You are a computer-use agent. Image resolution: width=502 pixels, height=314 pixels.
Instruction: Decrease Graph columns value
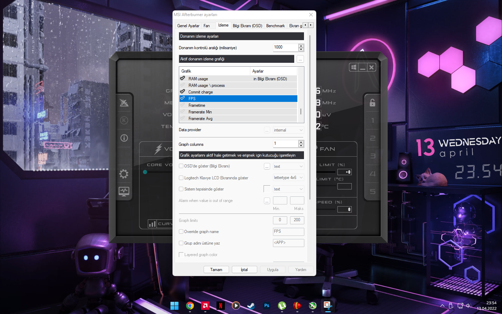click(301, 146)
